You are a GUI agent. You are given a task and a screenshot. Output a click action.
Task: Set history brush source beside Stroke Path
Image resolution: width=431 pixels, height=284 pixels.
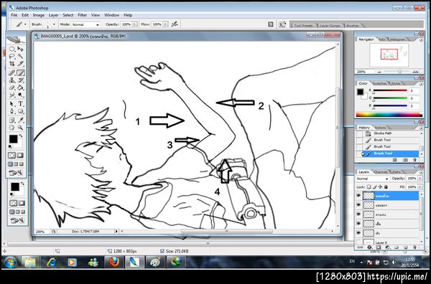coord(358,133)
